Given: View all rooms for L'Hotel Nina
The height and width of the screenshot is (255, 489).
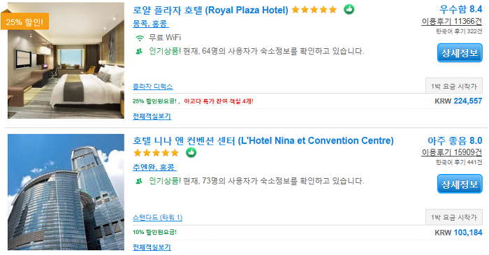Looking at the screenshot, I should coord(152,247).
